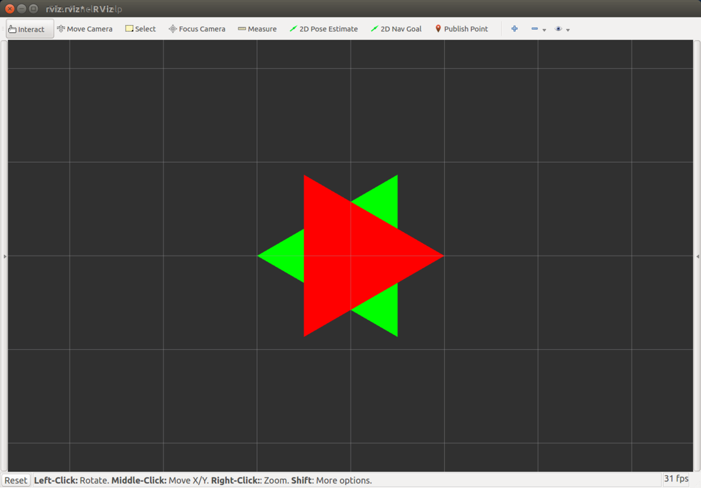Expand the collapsed right side panel
The height and width of the screenshot is (488, 701).
(x=697, y=256)
